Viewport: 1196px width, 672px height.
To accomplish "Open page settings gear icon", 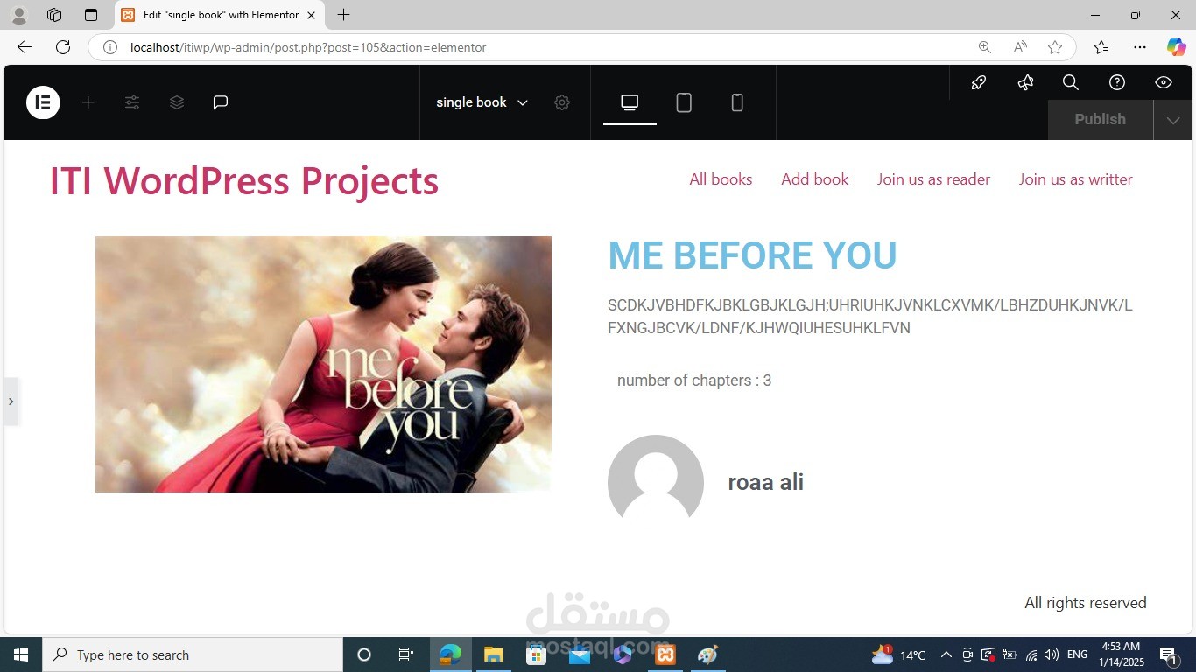I will point(562,102).
